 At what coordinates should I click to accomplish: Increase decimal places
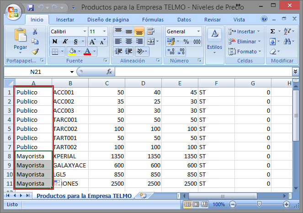[x=171, y=52]
